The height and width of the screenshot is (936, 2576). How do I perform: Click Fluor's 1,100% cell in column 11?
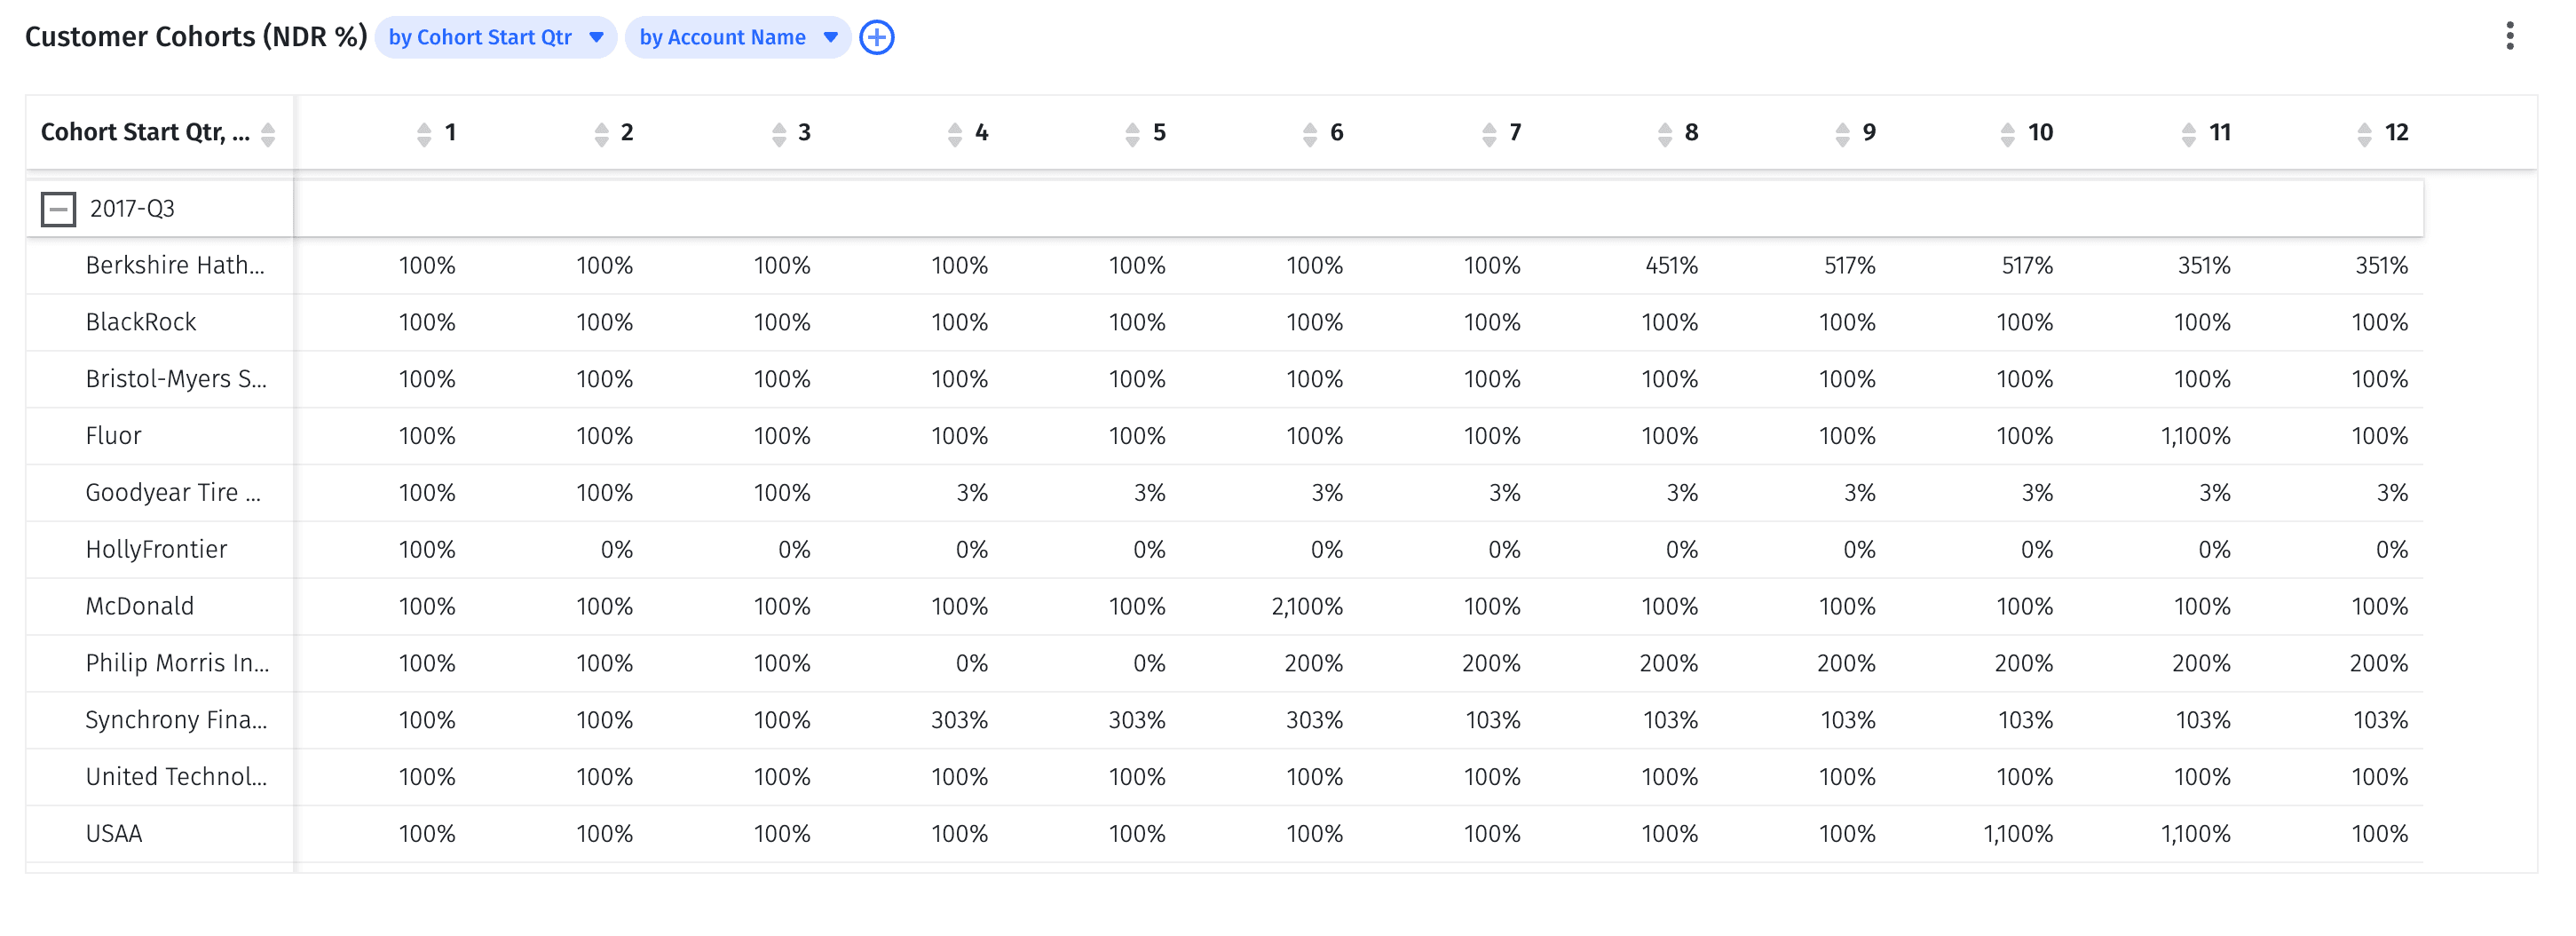(x=2198, y=436)
